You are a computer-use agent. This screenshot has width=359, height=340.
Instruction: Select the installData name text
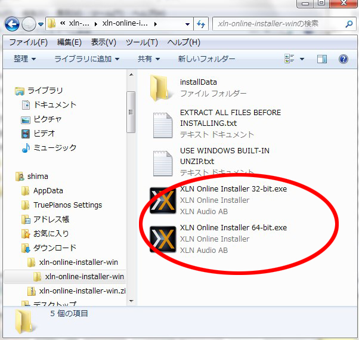[x=198, y=82]
